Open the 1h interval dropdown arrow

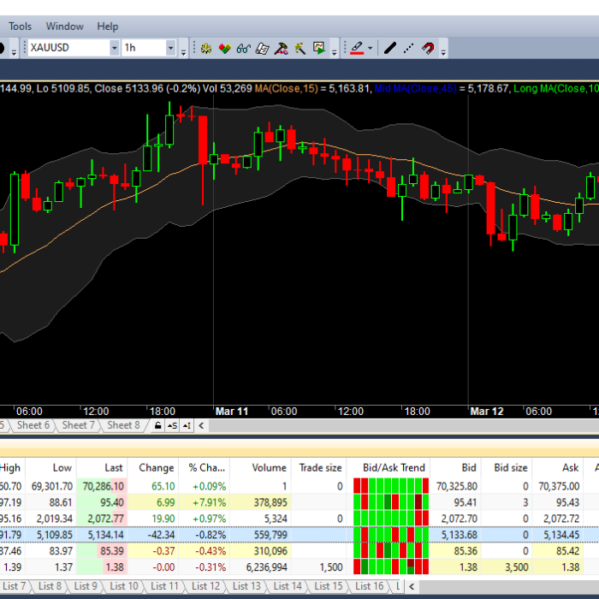(171, 48)
